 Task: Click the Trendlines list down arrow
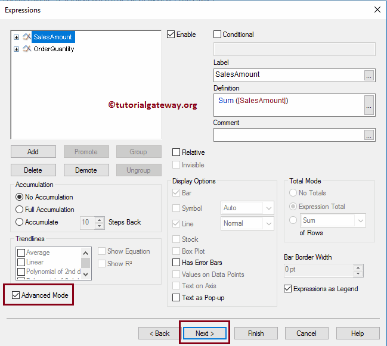pos(86,275)
